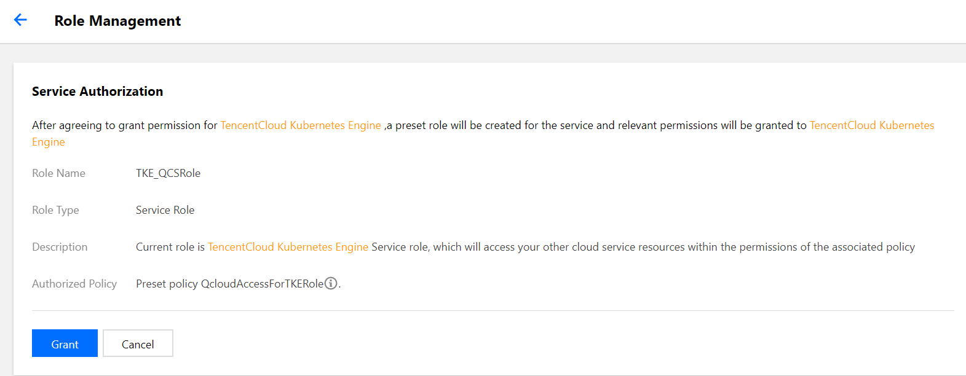This screenshot has height=376, width=966.
Task: Click the Cancel button
Action: click(138, 343)
